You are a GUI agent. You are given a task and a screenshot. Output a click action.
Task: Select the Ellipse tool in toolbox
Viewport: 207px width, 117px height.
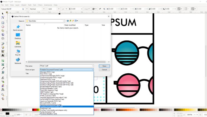[x=3, y=27]
